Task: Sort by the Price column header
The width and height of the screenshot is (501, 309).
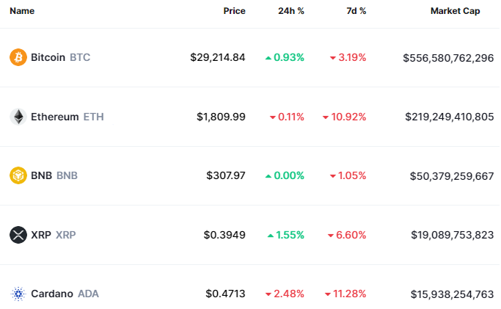Action: pos(234,12)
